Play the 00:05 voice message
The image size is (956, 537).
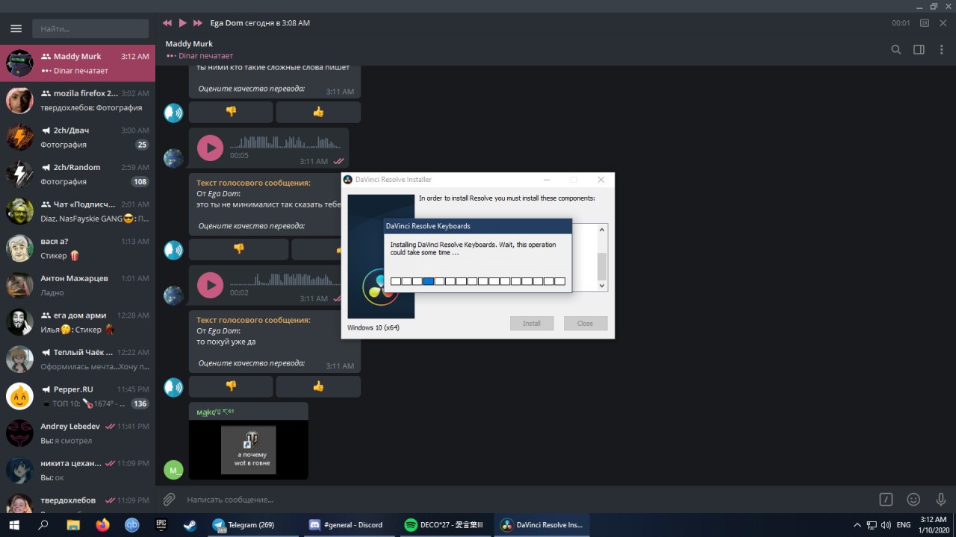pos(210,148)
